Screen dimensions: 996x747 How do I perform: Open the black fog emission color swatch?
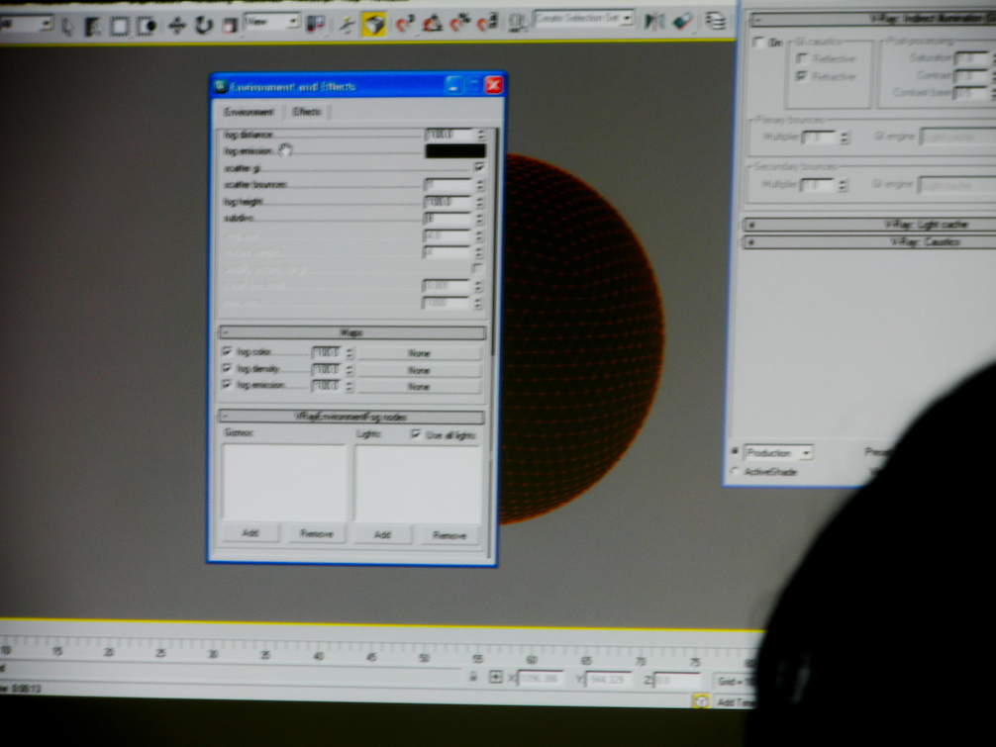coord(454,151)
